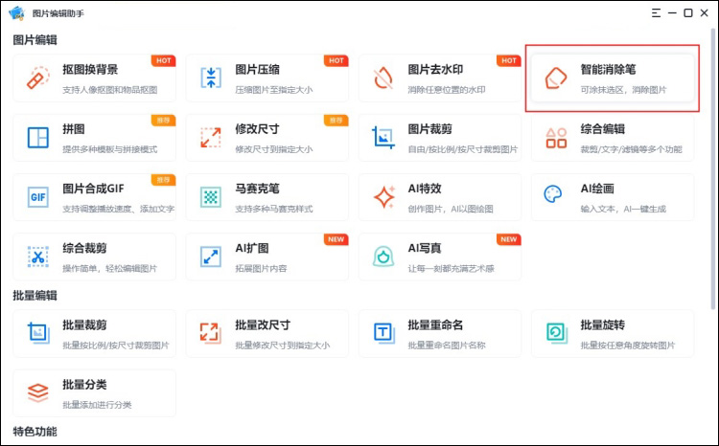Click the 图片压缩 compress icon
Viewport: 719px width, 446px height.
(x=211, y=78)
